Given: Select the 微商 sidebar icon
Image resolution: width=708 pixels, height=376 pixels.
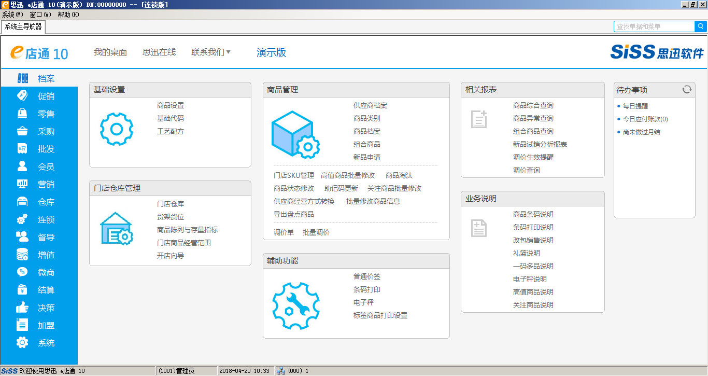Looking at the screenshot, I should pyautogui.click(x=23, y=272).
